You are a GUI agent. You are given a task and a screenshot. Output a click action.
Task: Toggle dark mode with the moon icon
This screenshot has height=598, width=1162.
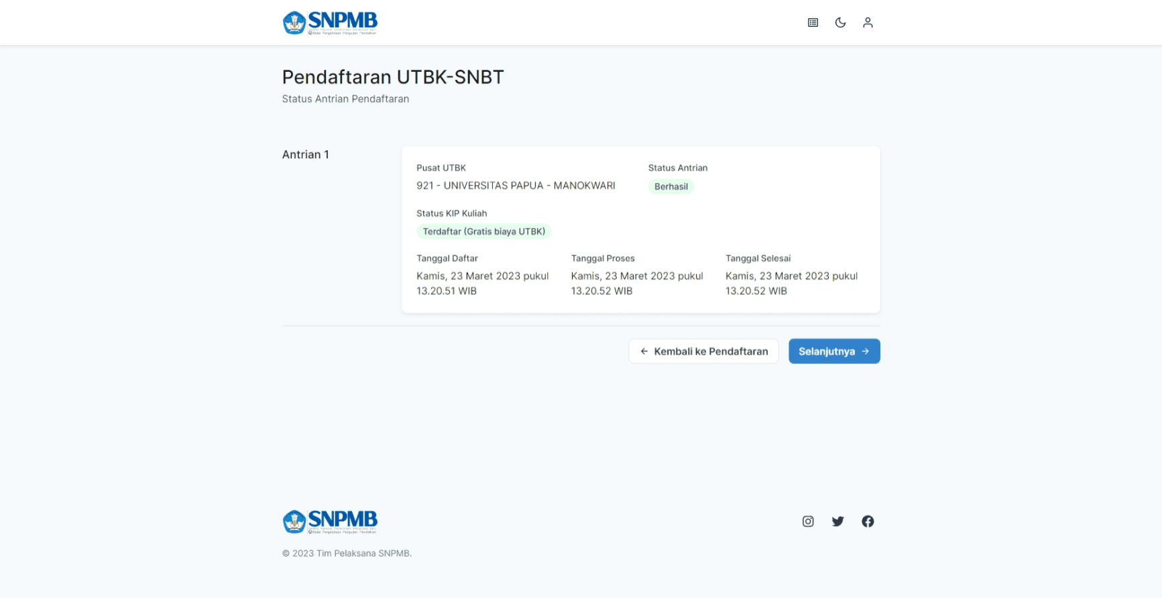[x=840, y=23]
